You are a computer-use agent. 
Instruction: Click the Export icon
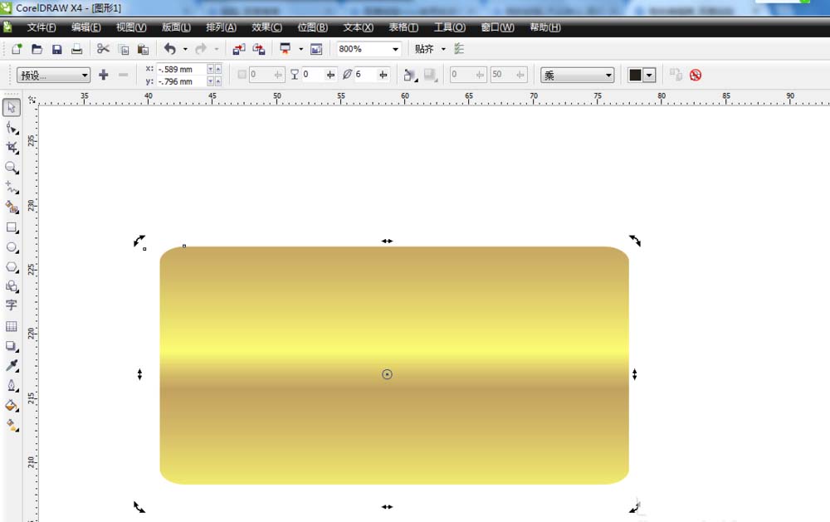[x=259, y=49]
